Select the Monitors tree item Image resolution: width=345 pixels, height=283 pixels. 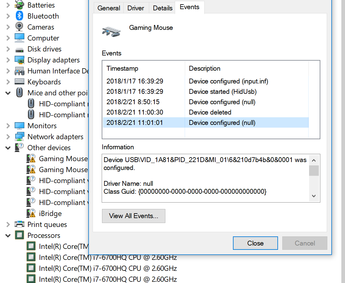42,126
